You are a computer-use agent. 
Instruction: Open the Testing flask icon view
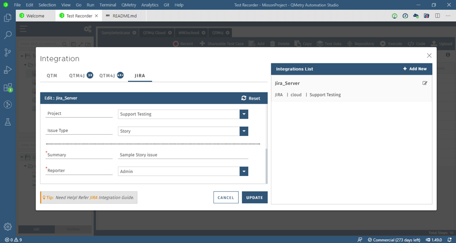point(8,122)
